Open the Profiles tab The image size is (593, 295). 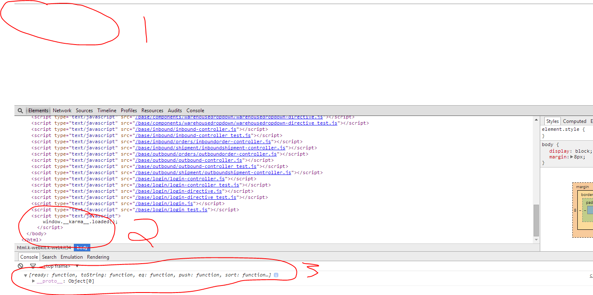pos(129,111)
